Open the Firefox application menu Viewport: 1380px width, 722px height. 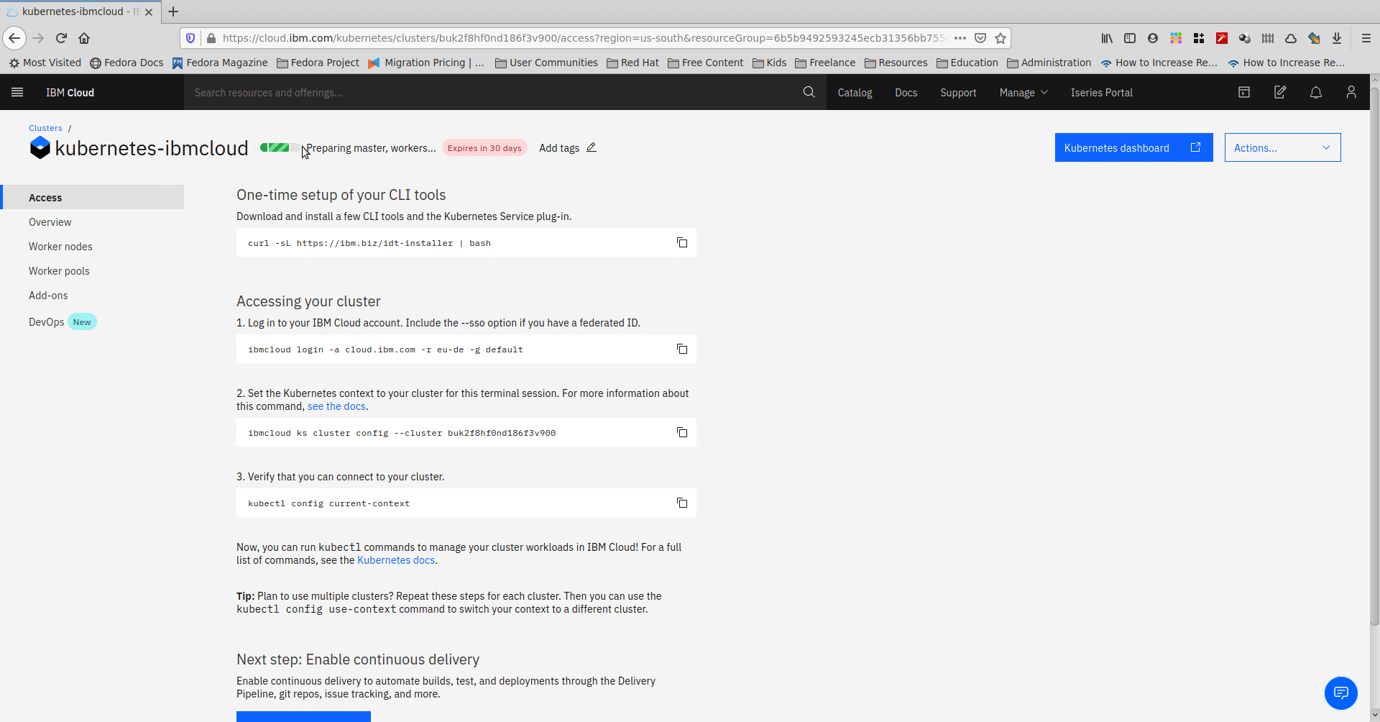point(1366,38)
